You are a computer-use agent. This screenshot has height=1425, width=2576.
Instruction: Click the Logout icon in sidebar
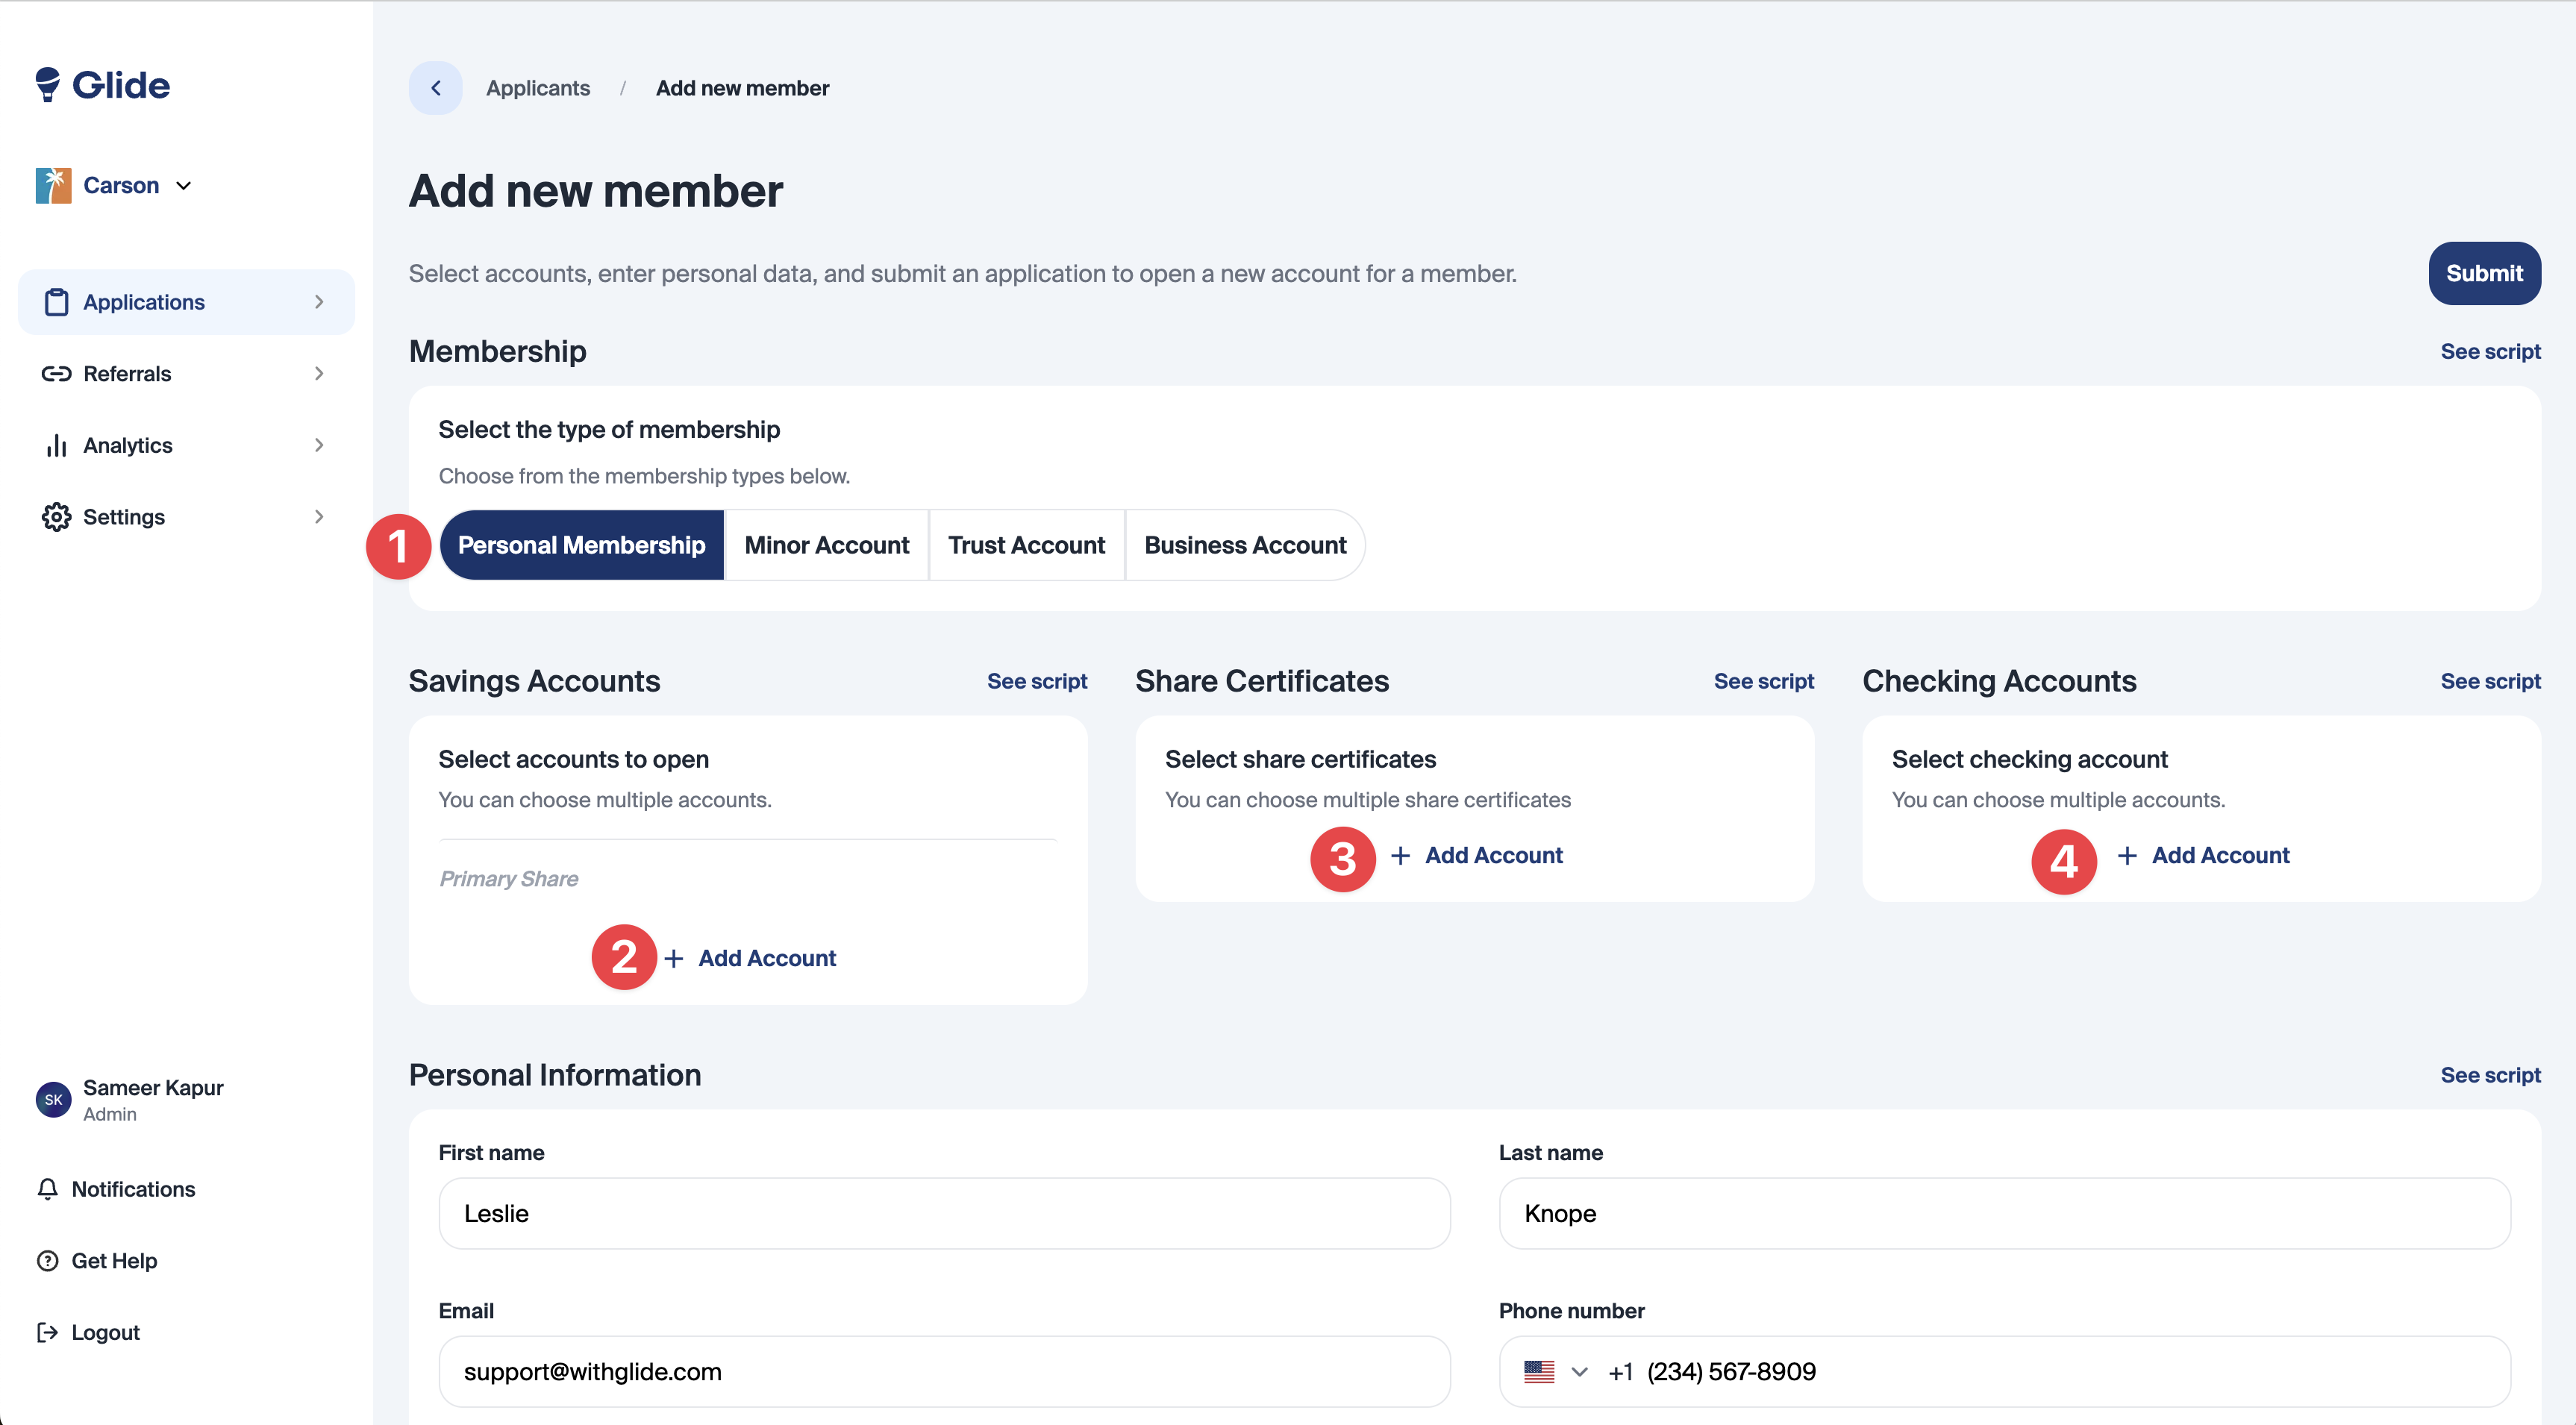[47, 1333]
